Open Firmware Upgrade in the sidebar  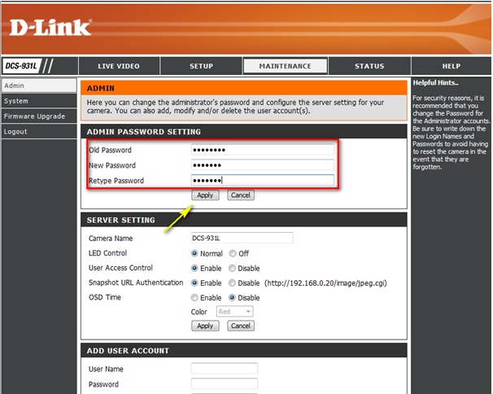[34, 116]
